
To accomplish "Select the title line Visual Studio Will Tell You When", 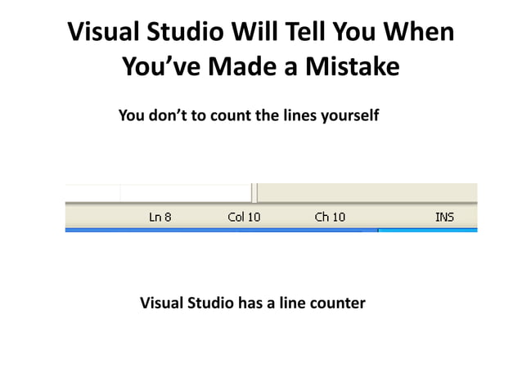I will [261, 32].
